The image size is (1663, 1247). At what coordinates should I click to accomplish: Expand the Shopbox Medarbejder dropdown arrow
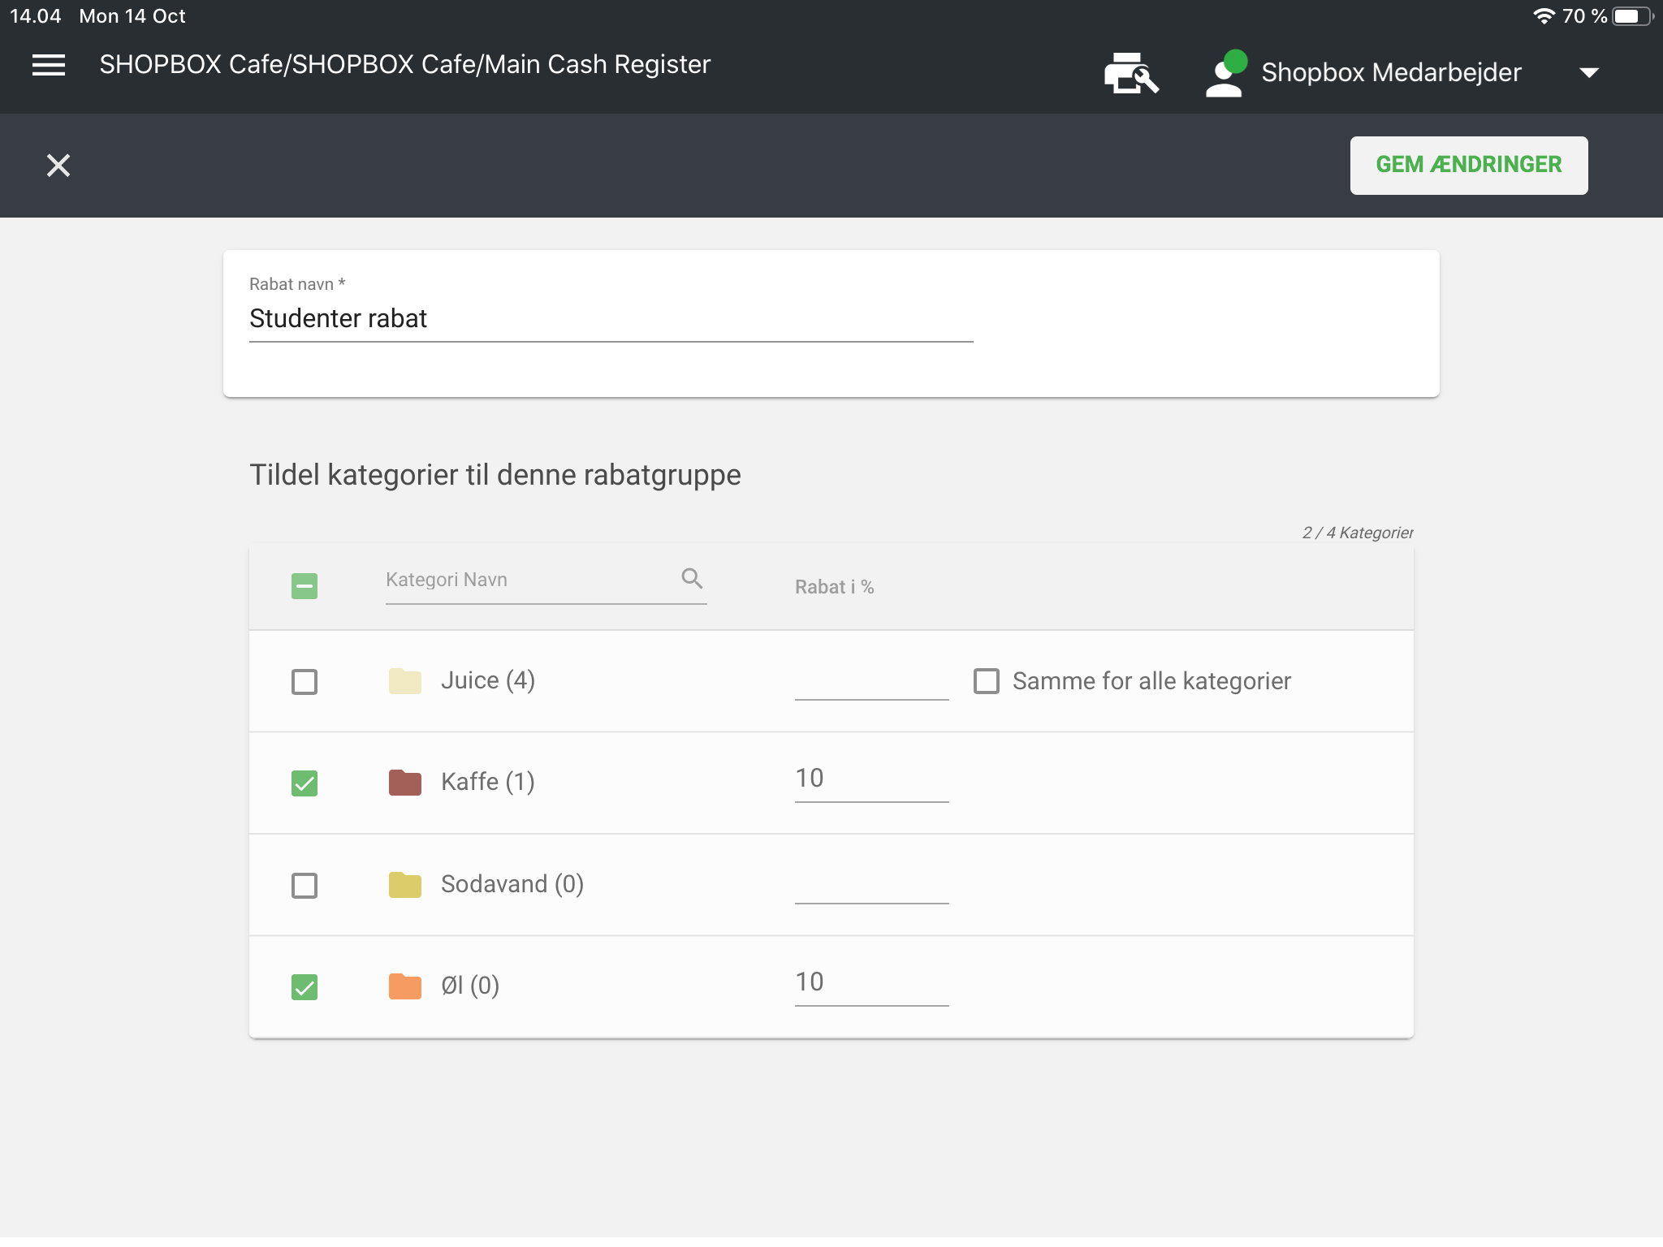coord(1589,73)
